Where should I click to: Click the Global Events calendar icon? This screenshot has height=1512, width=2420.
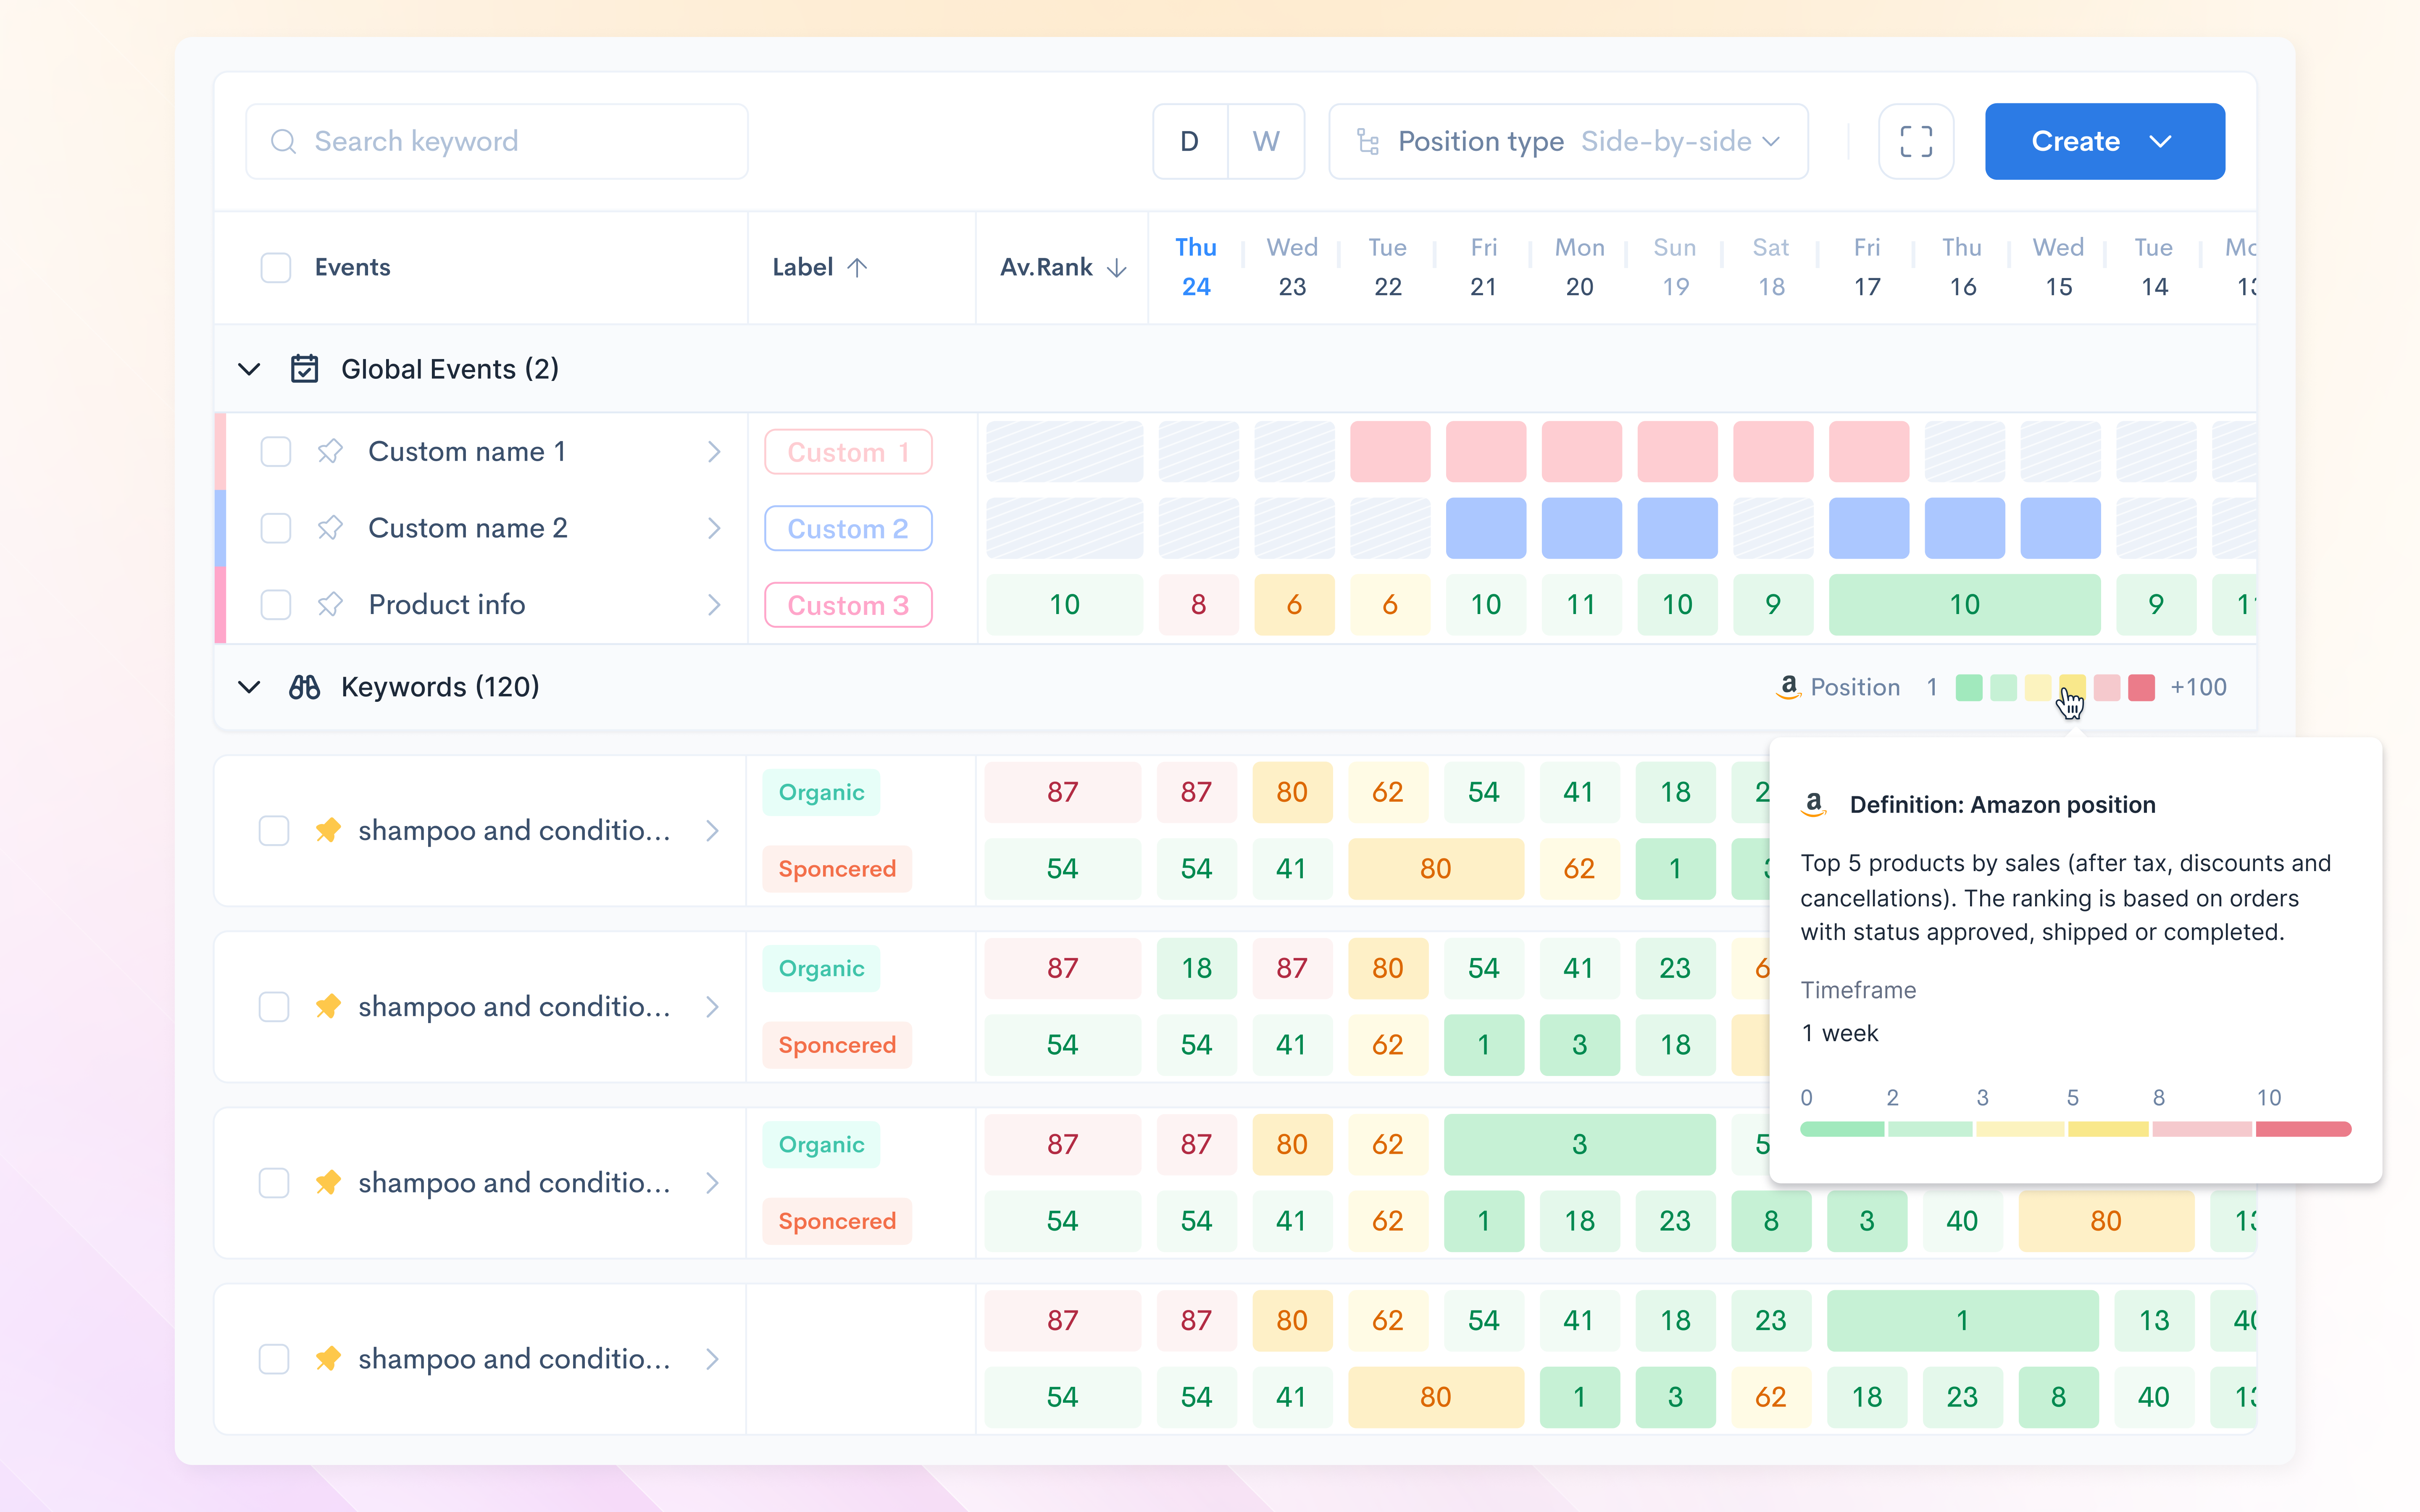click(x=304, y=369)
